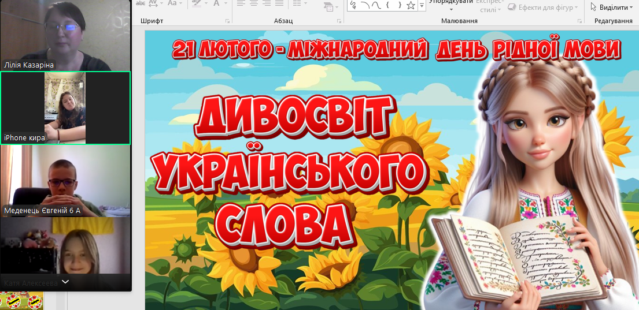Click the Абзац group label
The height and width of the screenshot is (310, 639).
click(283, 21)
